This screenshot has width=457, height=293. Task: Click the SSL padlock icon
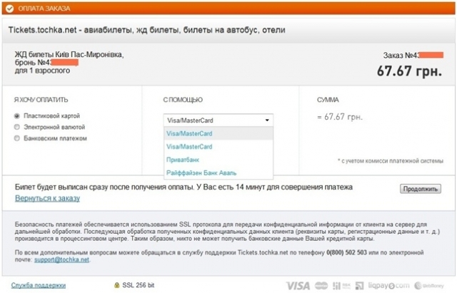(117, 285)
